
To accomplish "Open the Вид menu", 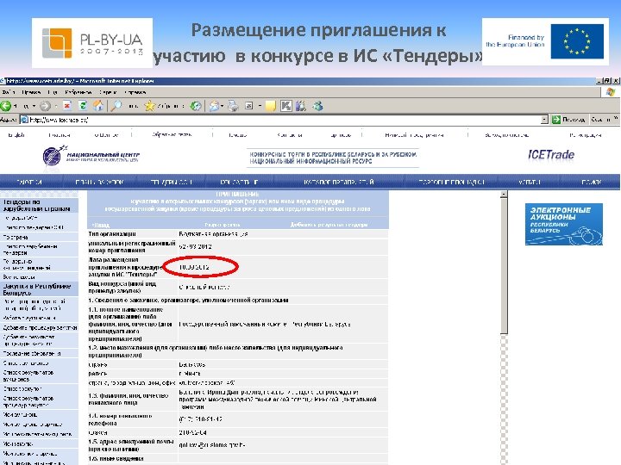I will coord(53,92).
